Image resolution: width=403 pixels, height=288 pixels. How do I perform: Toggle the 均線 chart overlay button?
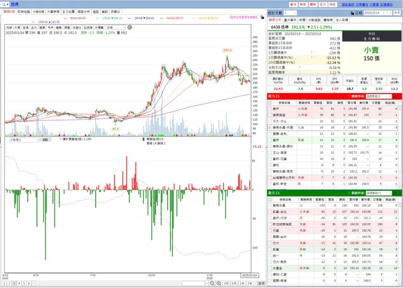tap(9, 27)
